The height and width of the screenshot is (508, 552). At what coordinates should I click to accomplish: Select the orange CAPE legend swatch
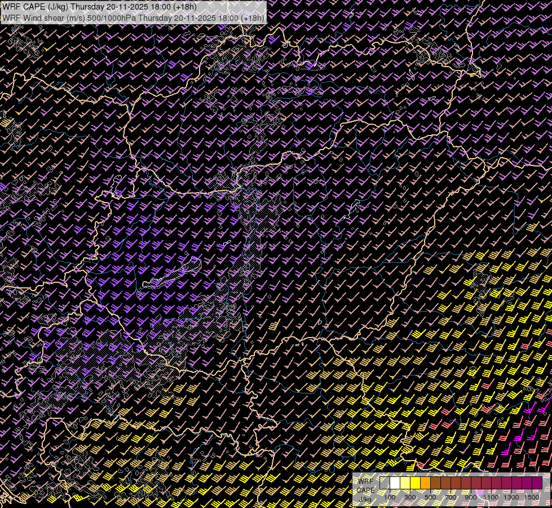pos(425,483)
